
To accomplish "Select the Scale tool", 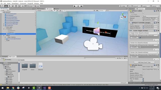I will coord(13,6).
